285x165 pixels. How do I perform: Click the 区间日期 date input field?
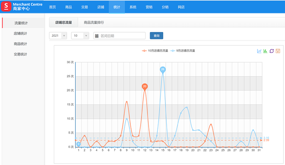tap(121, 36)
